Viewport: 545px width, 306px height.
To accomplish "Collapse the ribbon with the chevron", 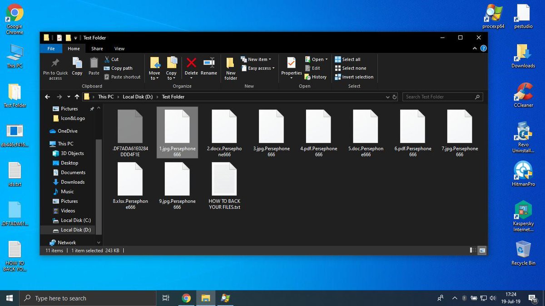I will click(x=475, y=49).
